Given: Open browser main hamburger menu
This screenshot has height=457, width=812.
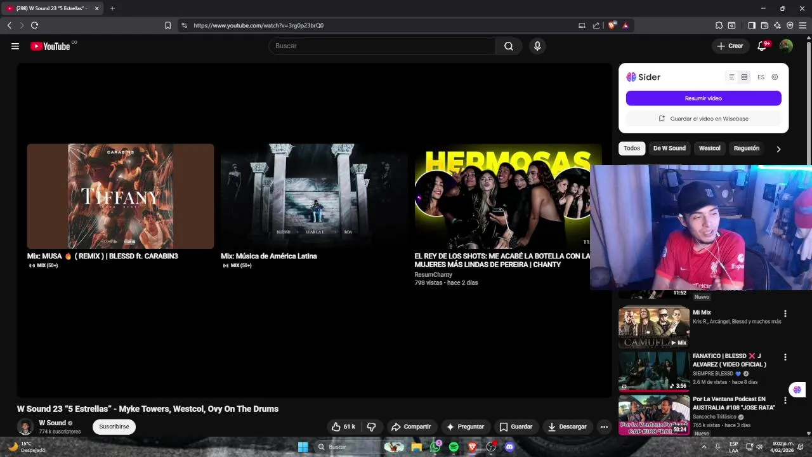Looking at the screenshot, I should 802,25.
